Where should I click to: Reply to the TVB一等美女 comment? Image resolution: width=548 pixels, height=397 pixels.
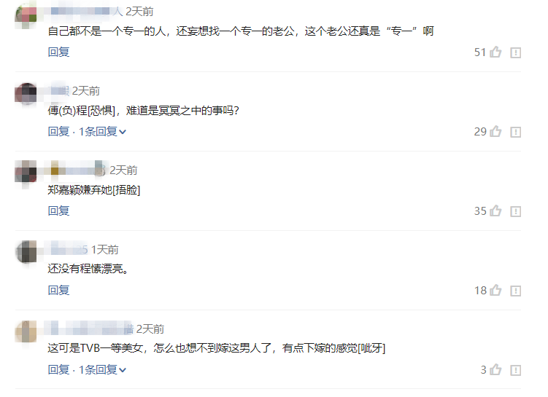pos(58,369)
